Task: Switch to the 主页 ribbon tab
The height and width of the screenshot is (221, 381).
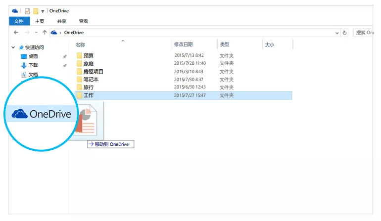Action: point(40,21)
